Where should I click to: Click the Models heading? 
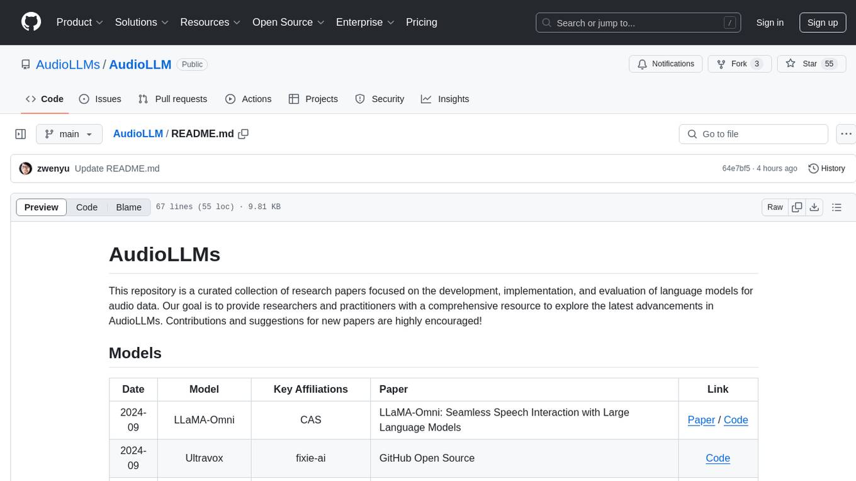coord(135,353)
